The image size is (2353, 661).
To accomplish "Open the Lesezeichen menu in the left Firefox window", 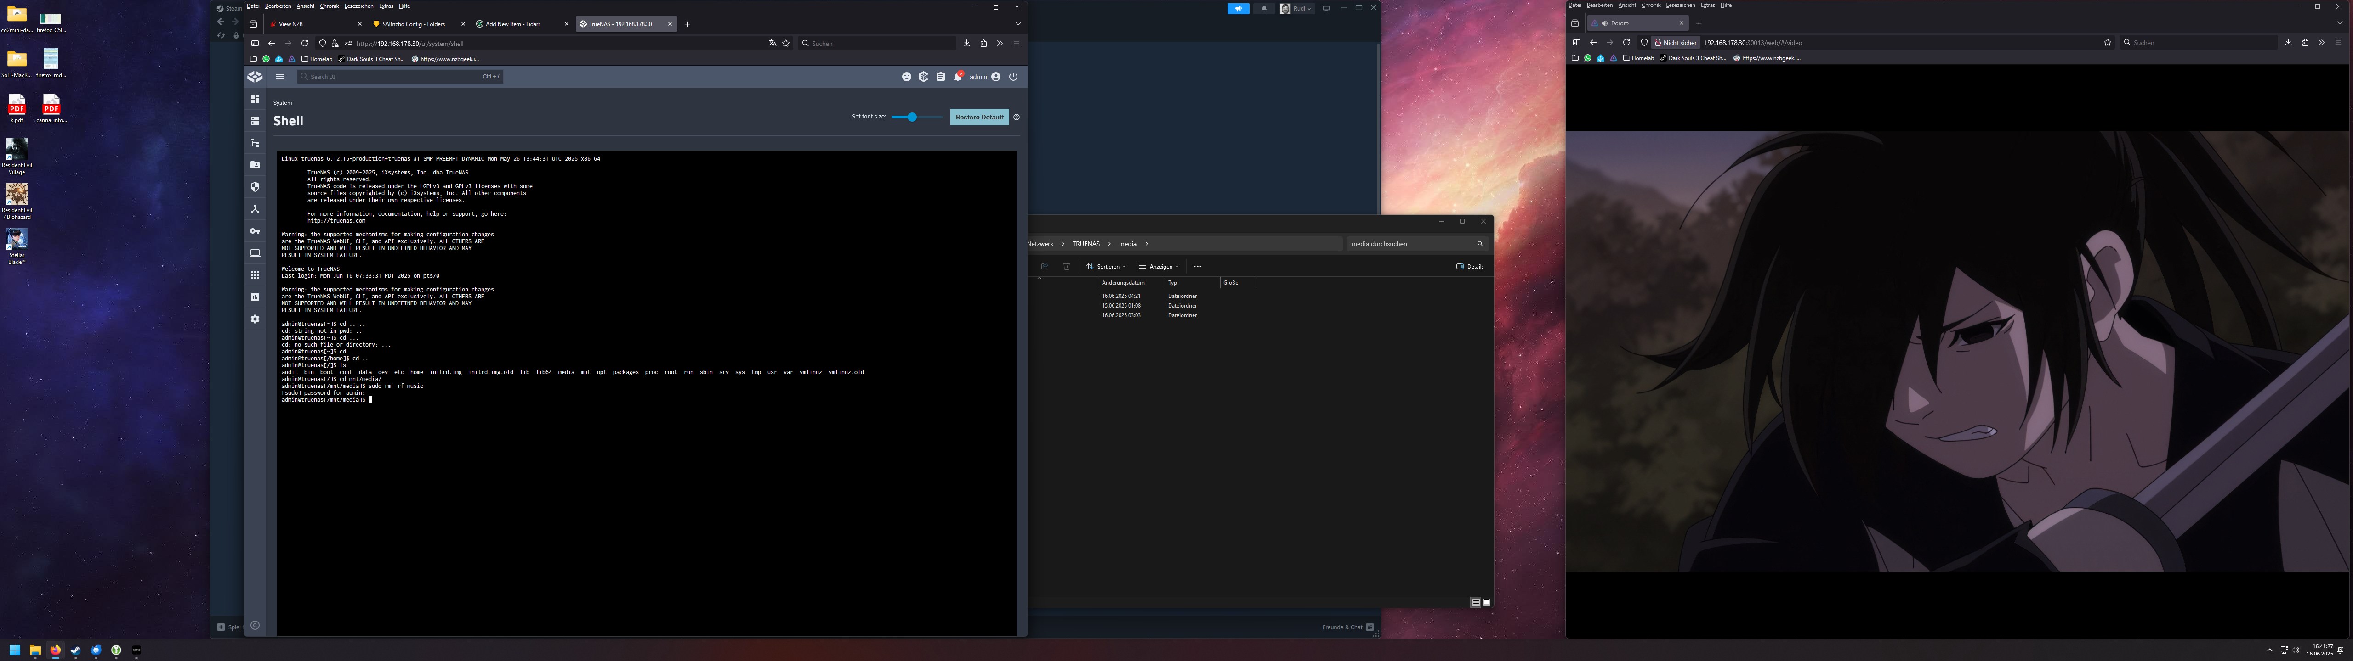I will pos(358,6).
